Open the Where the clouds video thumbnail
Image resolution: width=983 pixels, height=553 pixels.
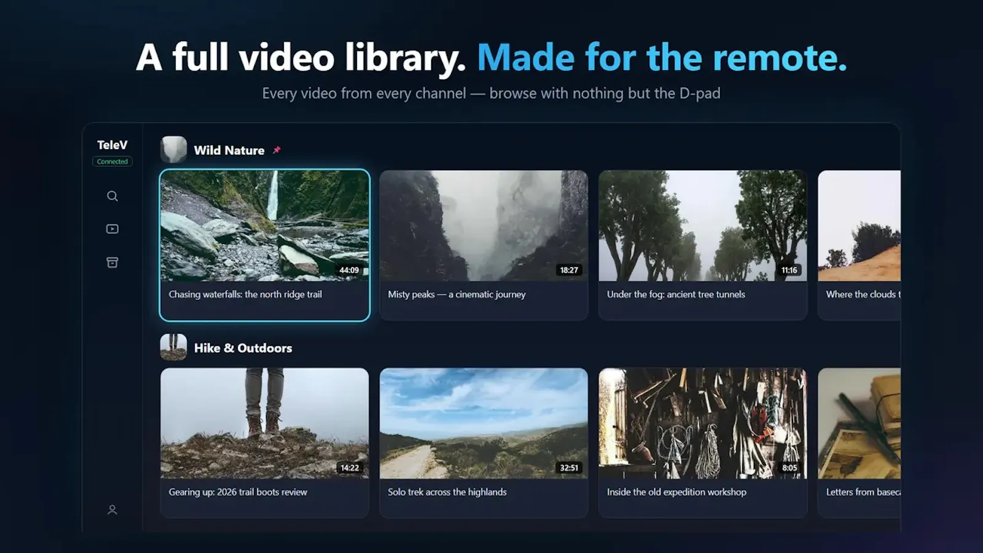click(x=859, y=226)
